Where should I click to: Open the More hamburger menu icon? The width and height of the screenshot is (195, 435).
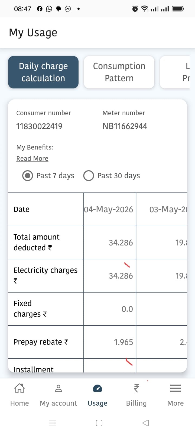[x=175, y=388]
